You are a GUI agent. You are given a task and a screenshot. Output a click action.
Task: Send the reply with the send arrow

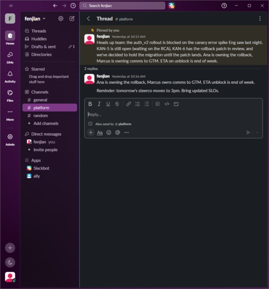pyautogui.click(x=248, y=133)
